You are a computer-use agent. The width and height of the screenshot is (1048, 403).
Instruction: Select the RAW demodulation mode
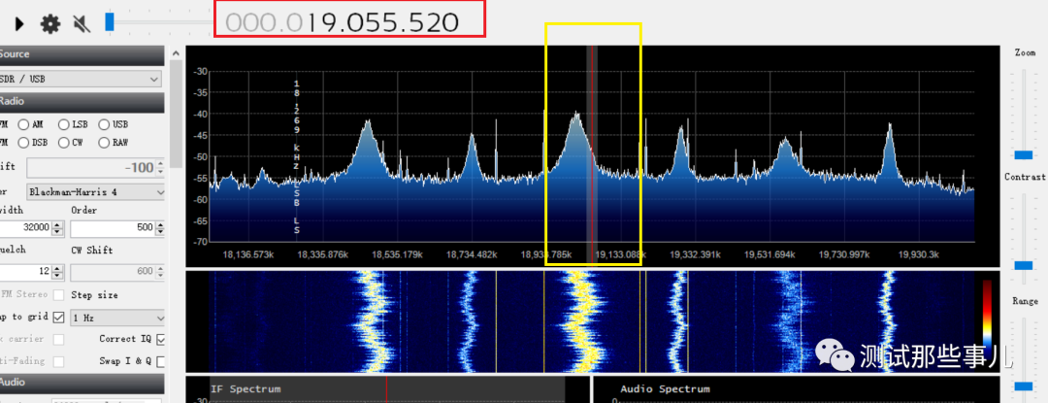pos(104,143)
